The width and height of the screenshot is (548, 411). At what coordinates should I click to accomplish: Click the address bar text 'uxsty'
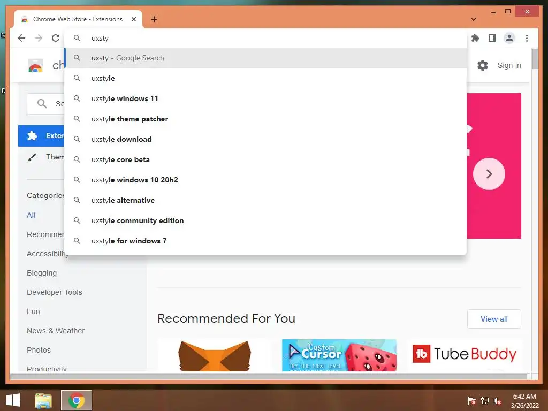click(100, 38)
